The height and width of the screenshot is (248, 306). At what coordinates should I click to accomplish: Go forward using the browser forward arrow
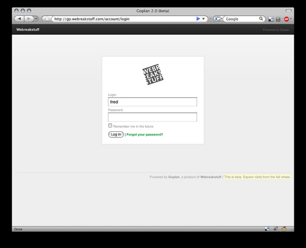click(x=29, y=19)
